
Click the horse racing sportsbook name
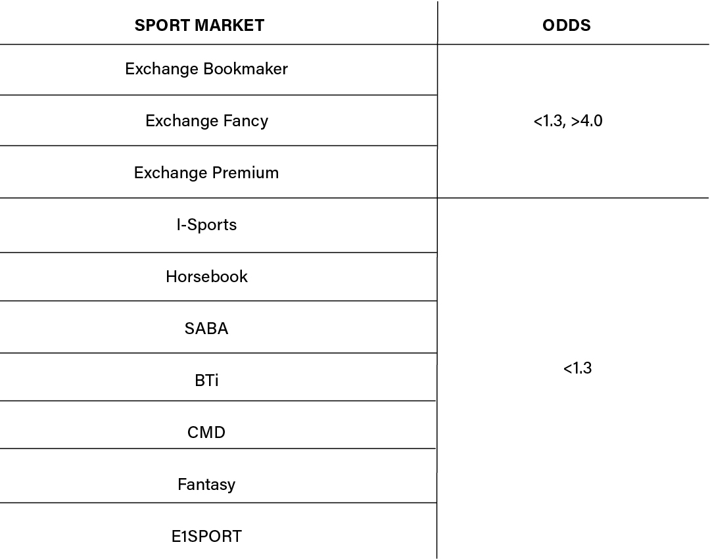pyautogui.click(x=206, y=277)
